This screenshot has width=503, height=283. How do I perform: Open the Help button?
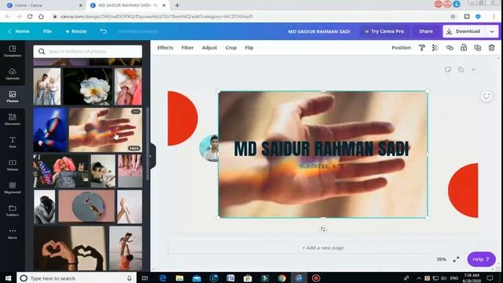481,259
